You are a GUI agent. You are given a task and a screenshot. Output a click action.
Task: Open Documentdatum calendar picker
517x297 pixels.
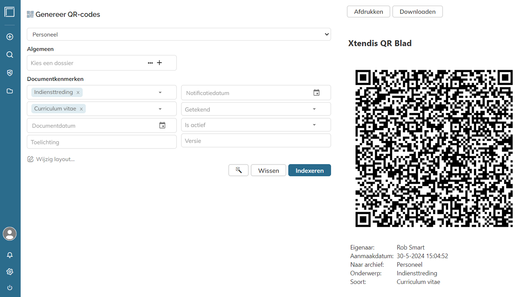tap(162, 125)
